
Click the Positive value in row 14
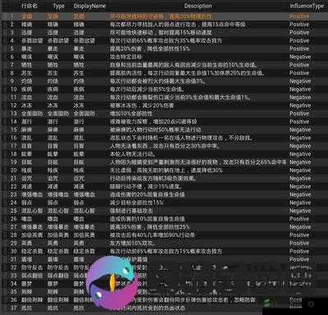tap(299, 121)
